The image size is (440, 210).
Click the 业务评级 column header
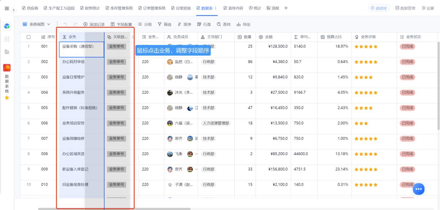tap(374, 37)
